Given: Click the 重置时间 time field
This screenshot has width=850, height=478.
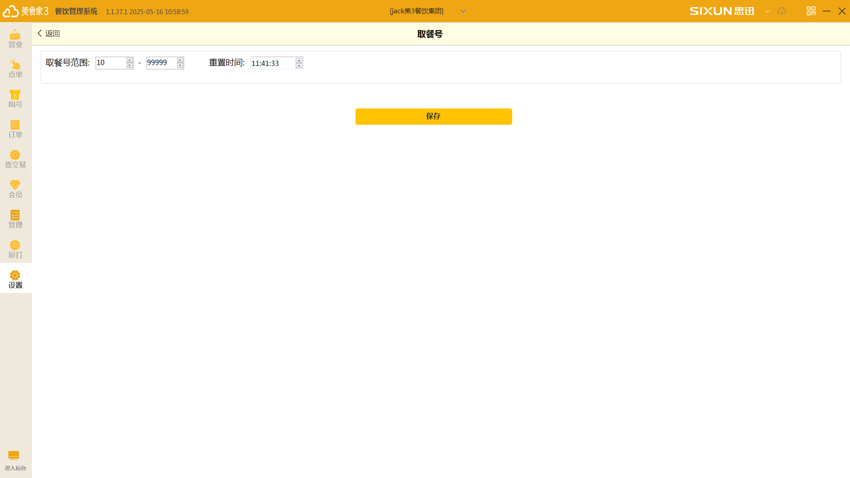Looking at the screenshot, I should pos(273,63).
